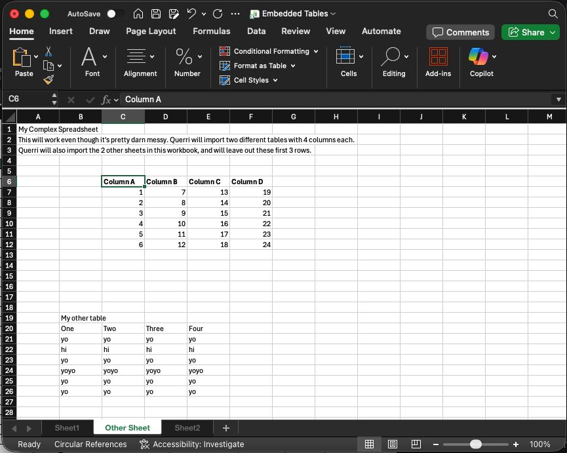Select the Format Painter icon
This screenshot has width=567, height=453.
click(x=49, y=79)
